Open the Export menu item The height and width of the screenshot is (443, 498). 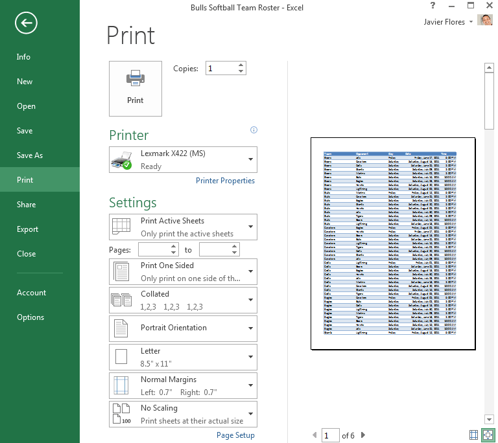click(27, 229)
